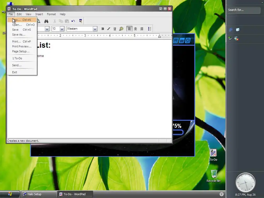264x198 pixels.
Task: Click the MSN Messenger sidebar icon
Action: point(237,39)
